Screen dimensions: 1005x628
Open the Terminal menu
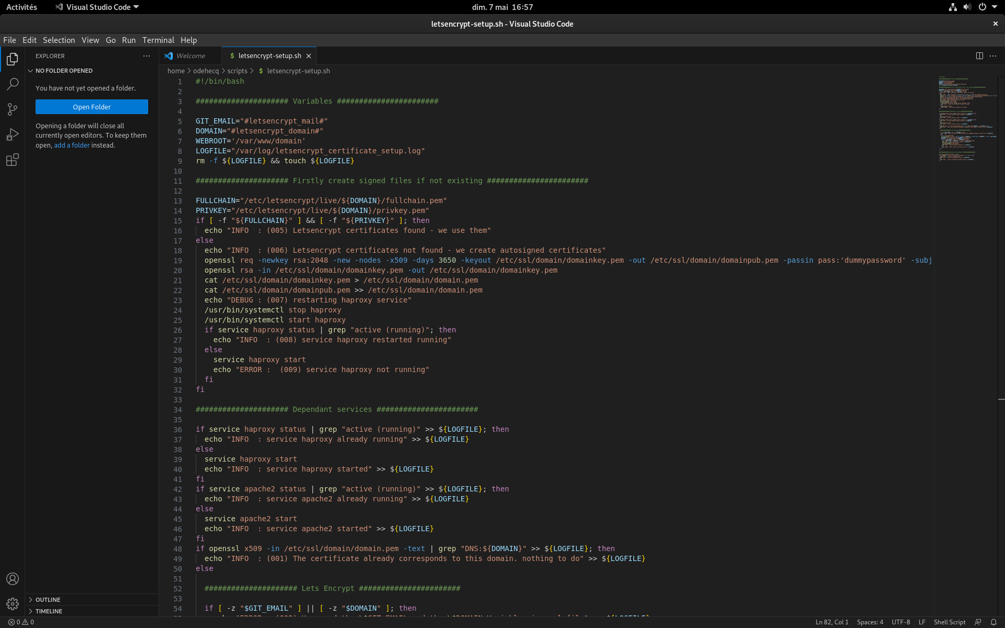pos(158,40)
